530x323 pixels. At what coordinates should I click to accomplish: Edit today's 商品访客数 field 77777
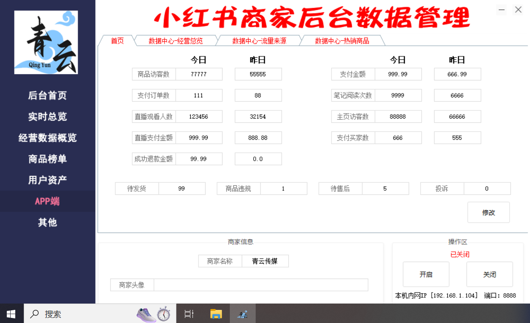click(x=199, y=74)
